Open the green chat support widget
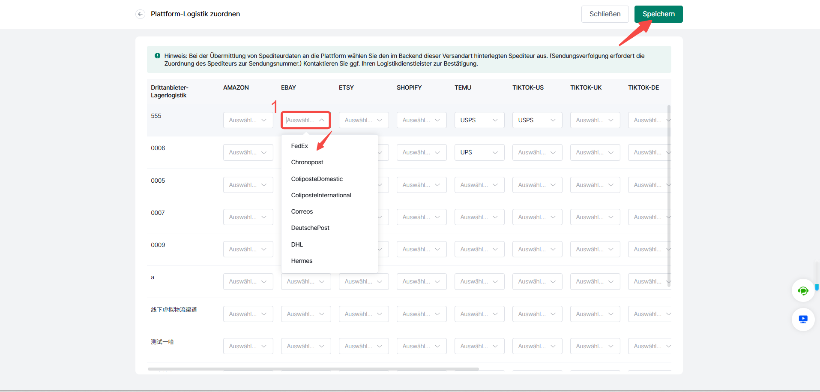820x392 pixels. click(803, 291)
